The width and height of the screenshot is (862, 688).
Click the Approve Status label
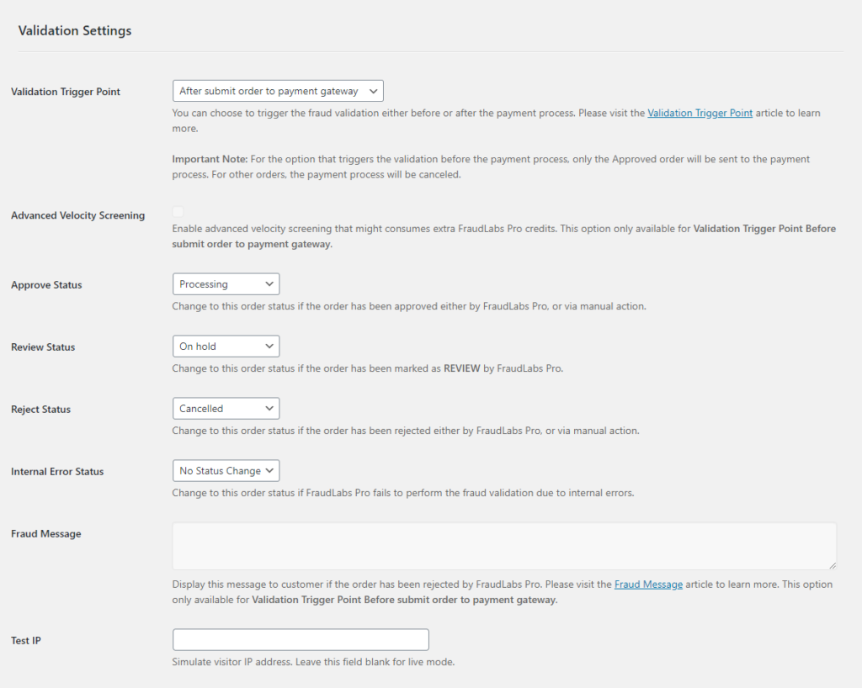pos(46,285)
